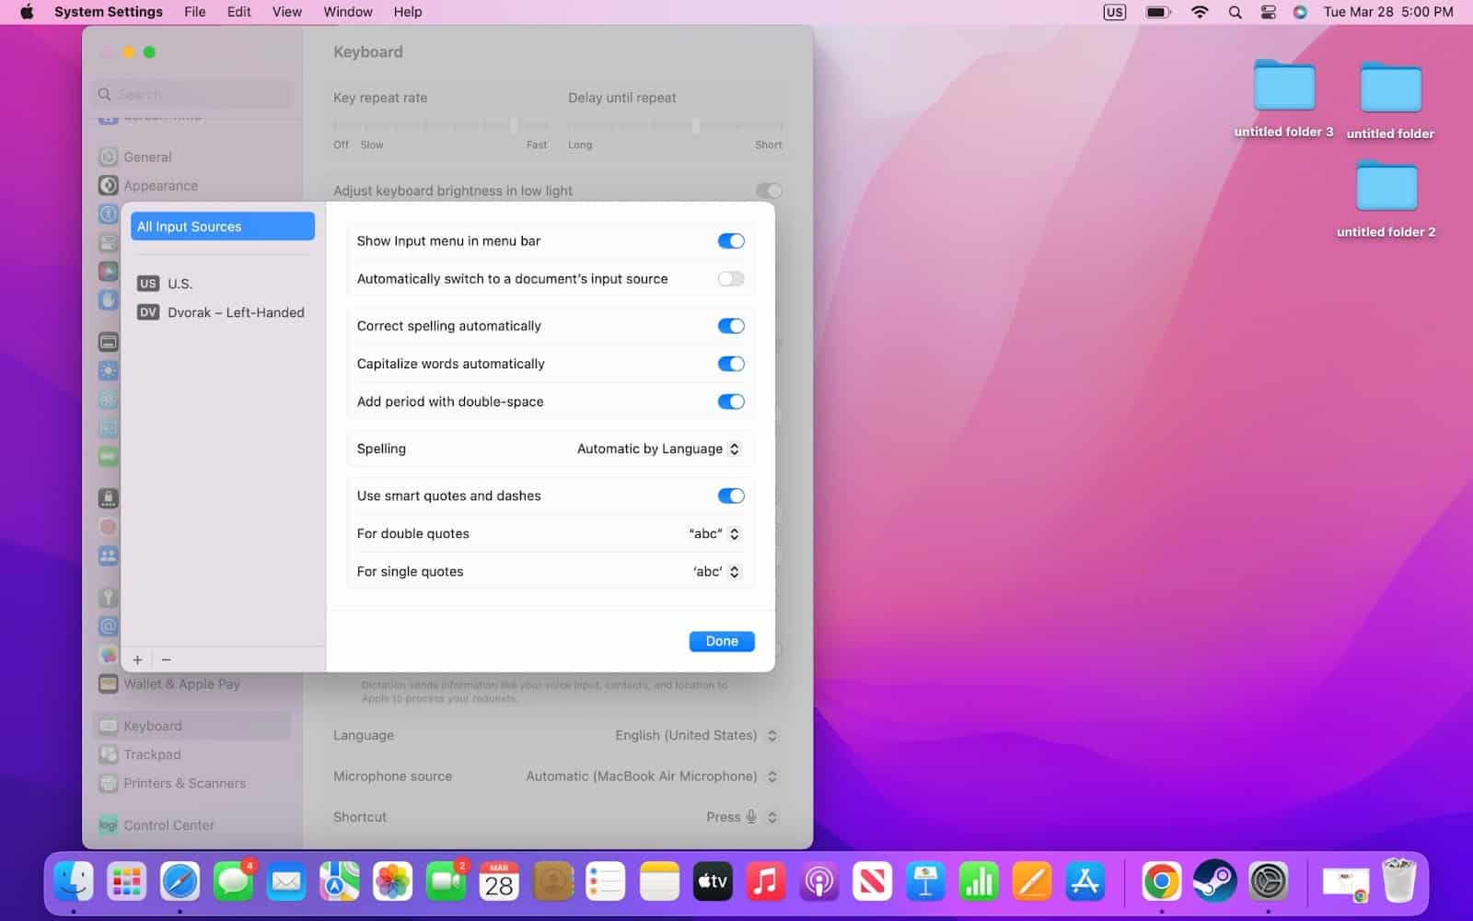Enable Automatically switch to a document's input source

click(730, 278)
